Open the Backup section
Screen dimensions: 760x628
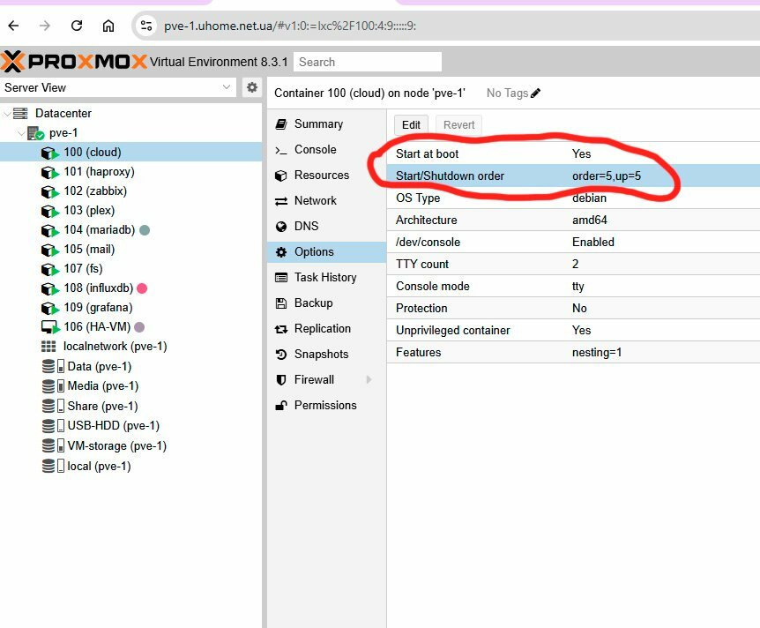(327, 303)
